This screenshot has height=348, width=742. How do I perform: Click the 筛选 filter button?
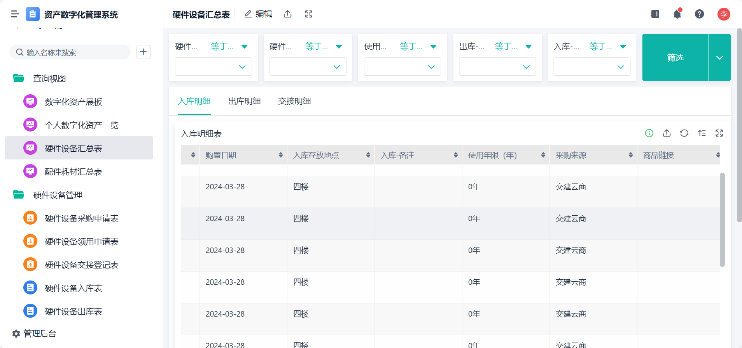675,57
